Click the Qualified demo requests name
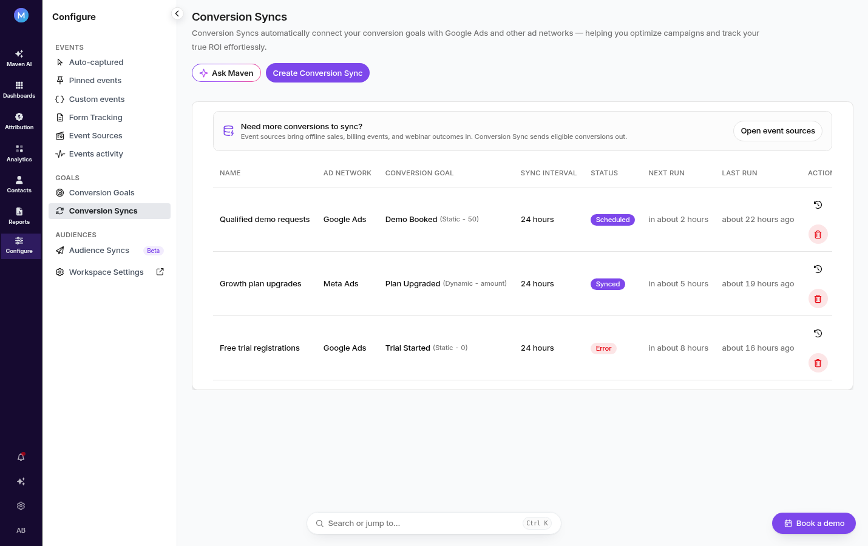 point(265,220)
